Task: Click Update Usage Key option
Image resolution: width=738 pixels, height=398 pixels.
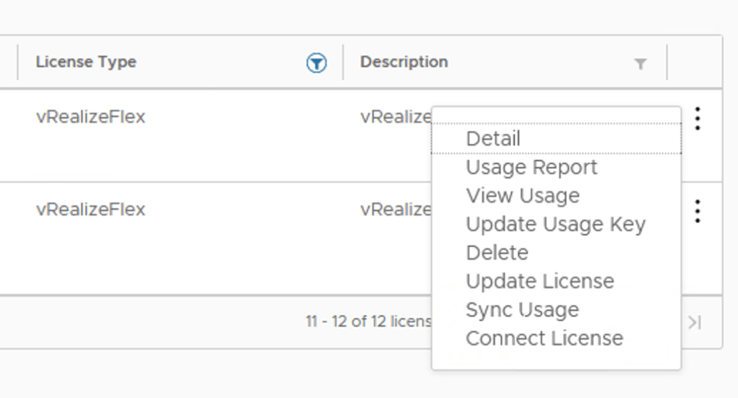Action: coord(555,225)
